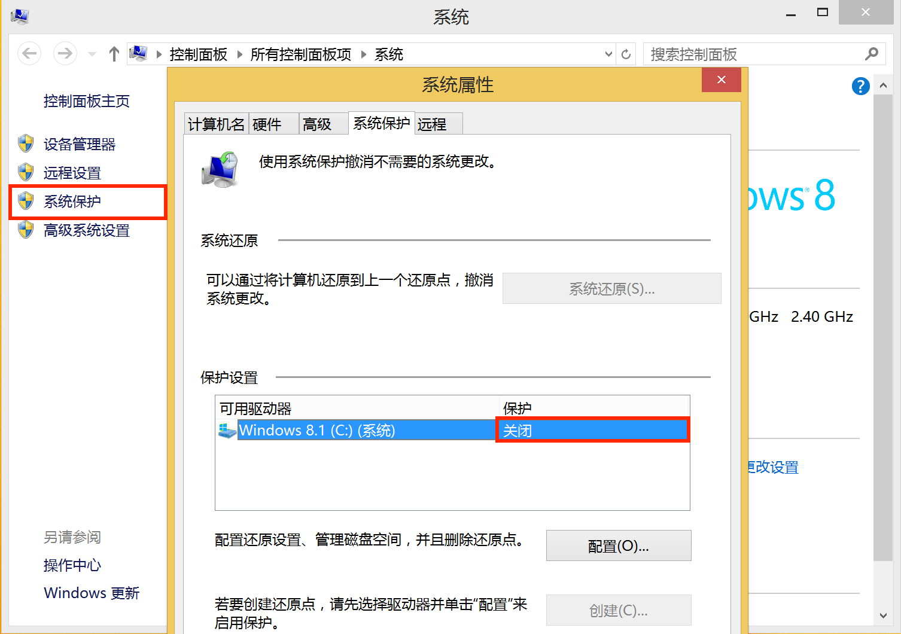Click shield icon beside 远程设置
Screen dimensions: 901x634
pos(26,172)
